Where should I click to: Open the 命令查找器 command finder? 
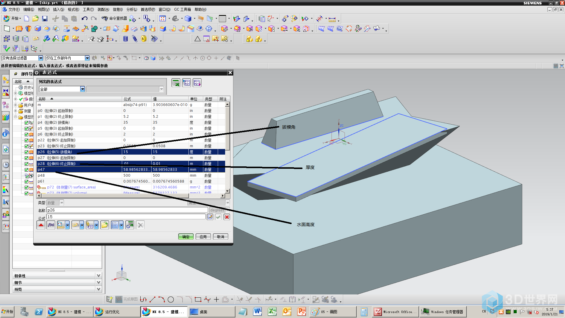114,19
